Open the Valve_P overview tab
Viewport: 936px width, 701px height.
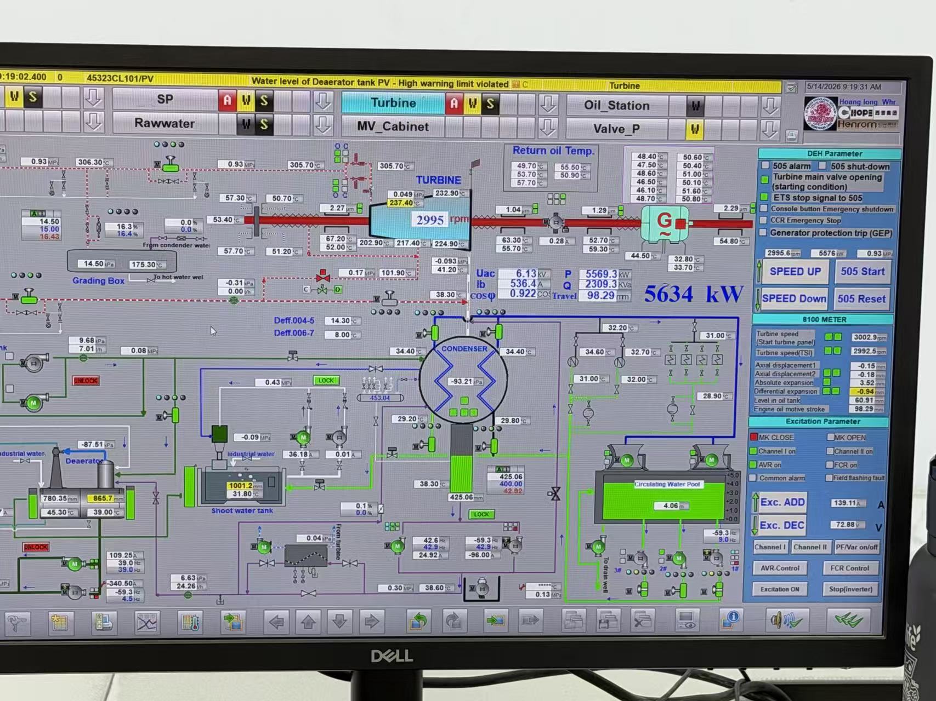click(x=616, y=129)
